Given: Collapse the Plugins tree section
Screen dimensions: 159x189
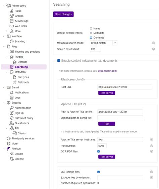Looking at the screenshot, I should click(x=7, y=57).
